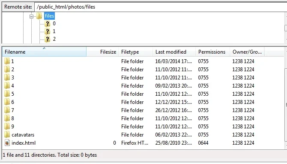This screenshot has height=164, width=287.
Task: Sort by Filesize column header
Action: coord(102,52)
